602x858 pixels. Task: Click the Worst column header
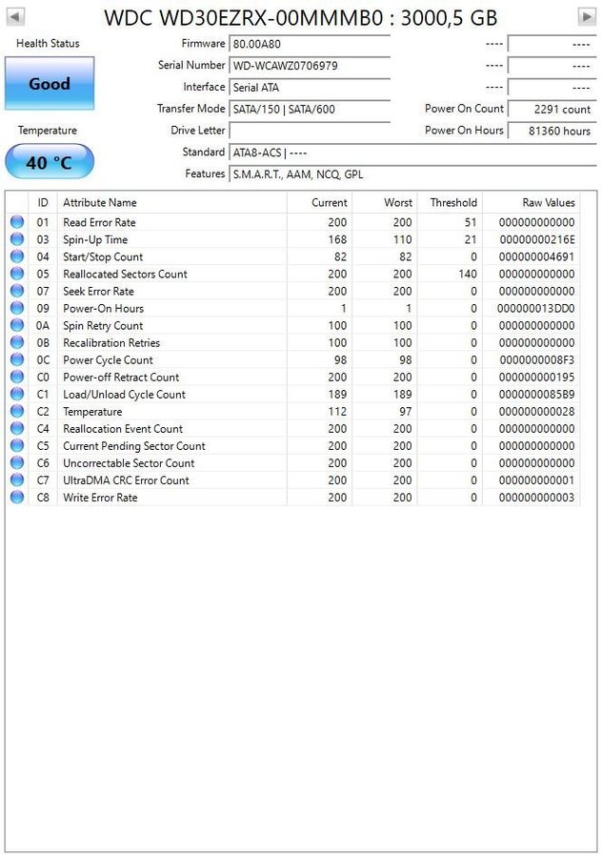pos(385,202)
